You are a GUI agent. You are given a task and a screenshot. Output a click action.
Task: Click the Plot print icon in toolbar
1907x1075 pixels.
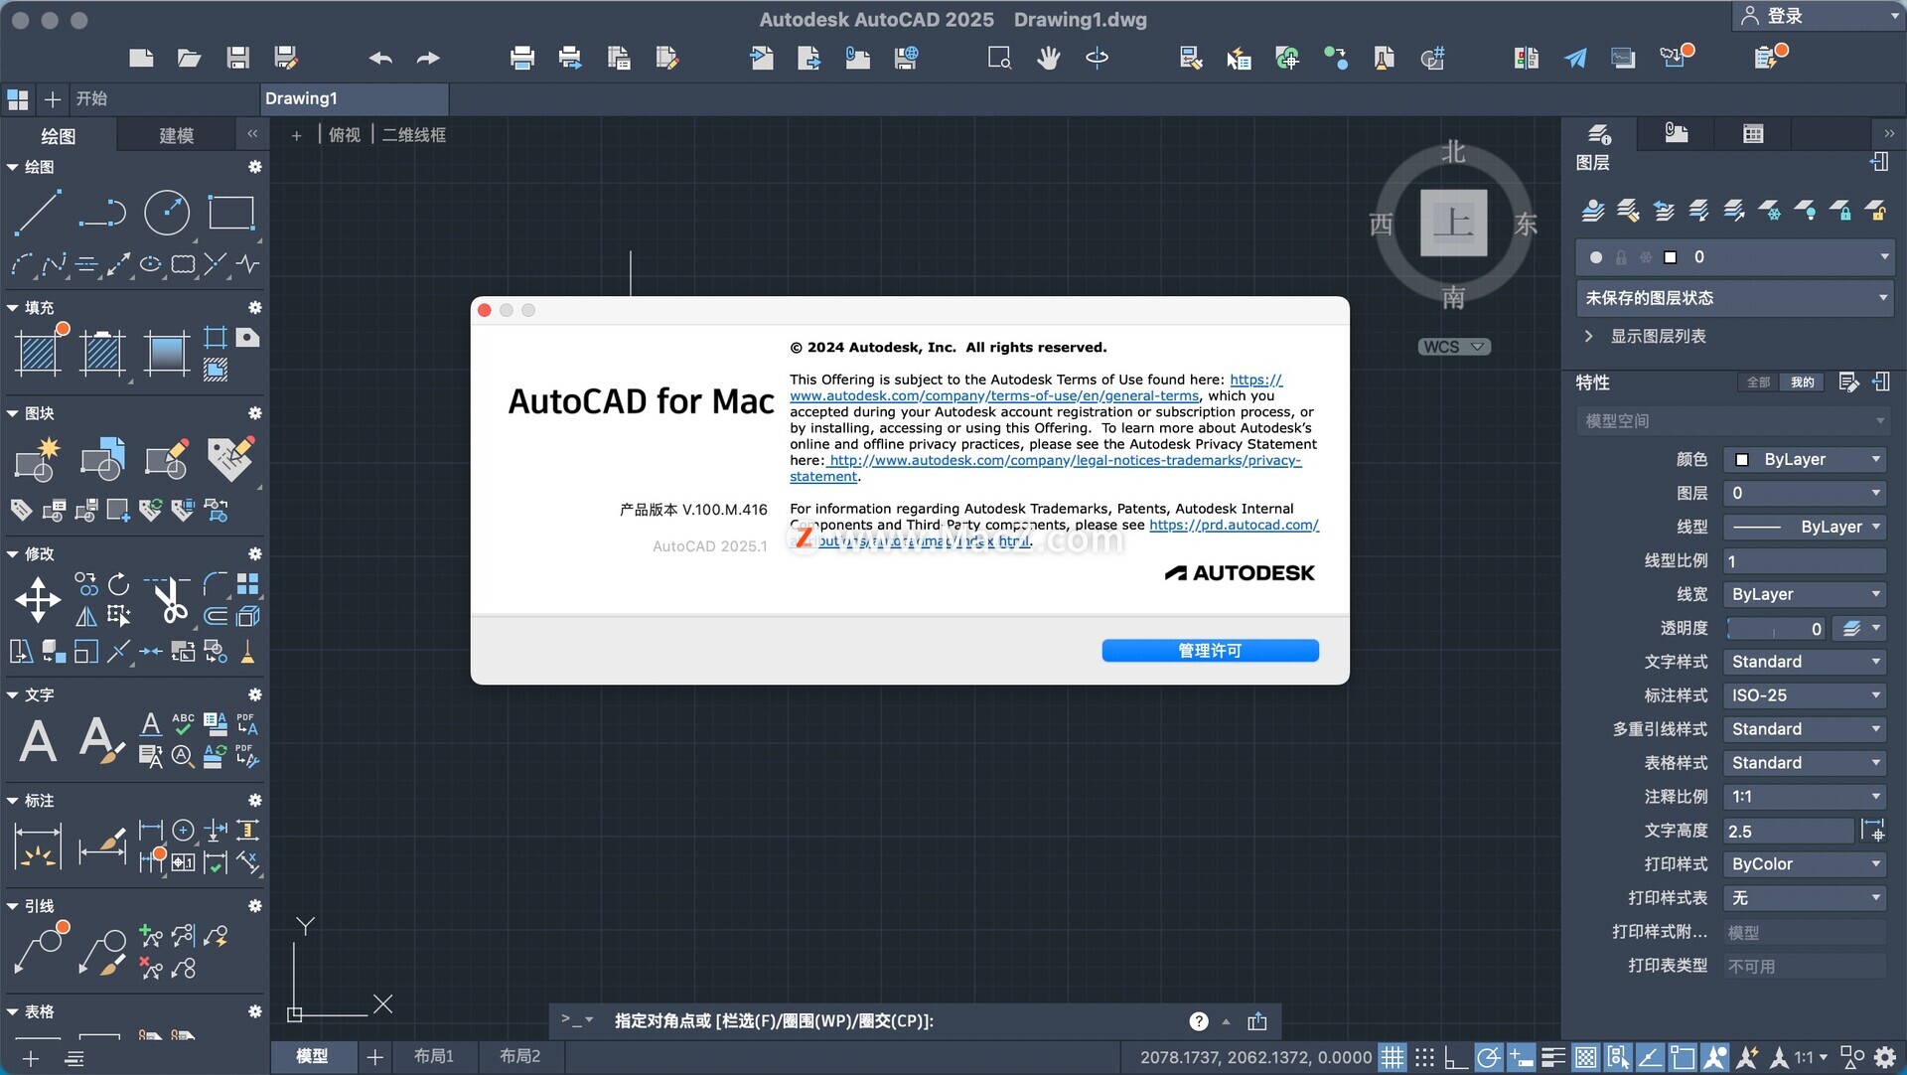pyautogui.click(x=521, y=59)
